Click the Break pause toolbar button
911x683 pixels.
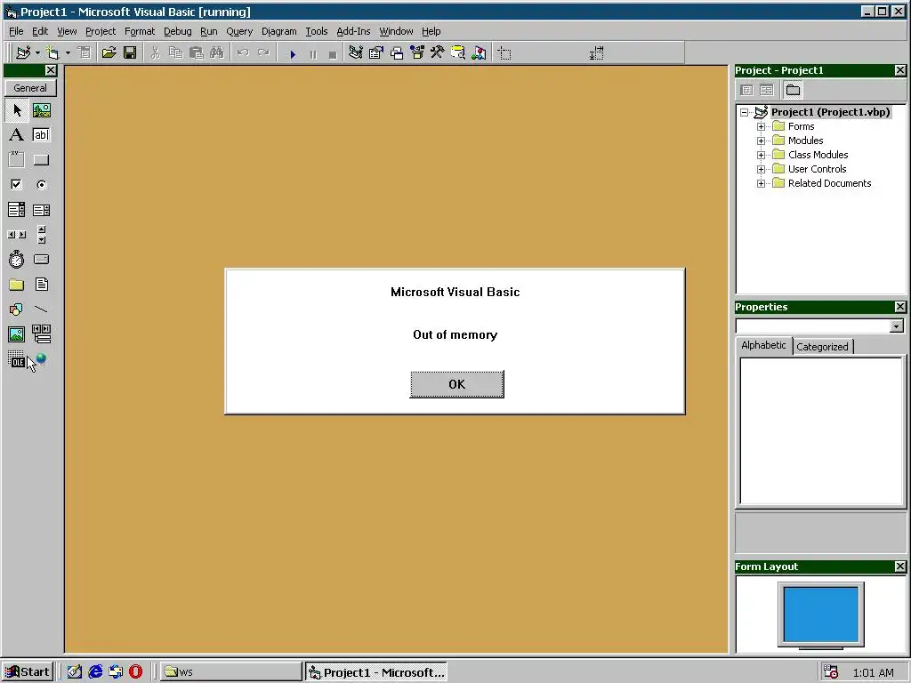[313, 54]
